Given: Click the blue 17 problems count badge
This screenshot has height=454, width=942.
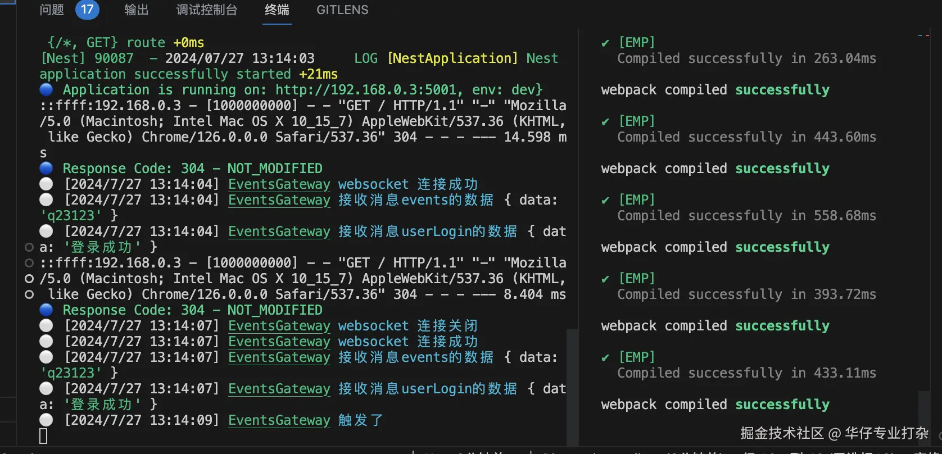Looking at the screenshot, I should (x=87, y=10).
